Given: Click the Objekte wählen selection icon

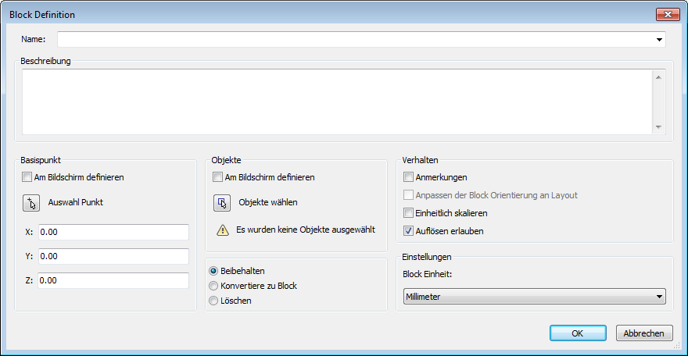Looking at the screenshot, I should (x=221, y=203).
